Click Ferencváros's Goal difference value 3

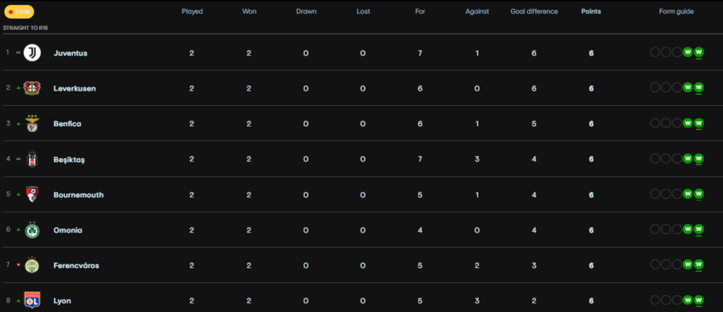coord(534,265)
